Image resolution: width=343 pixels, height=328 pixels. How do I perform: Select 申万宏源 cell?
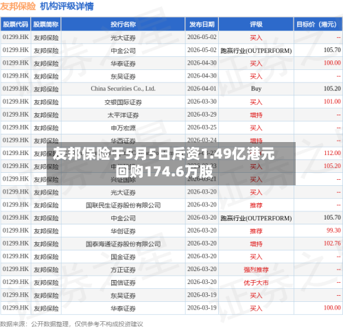pos(123,128)
